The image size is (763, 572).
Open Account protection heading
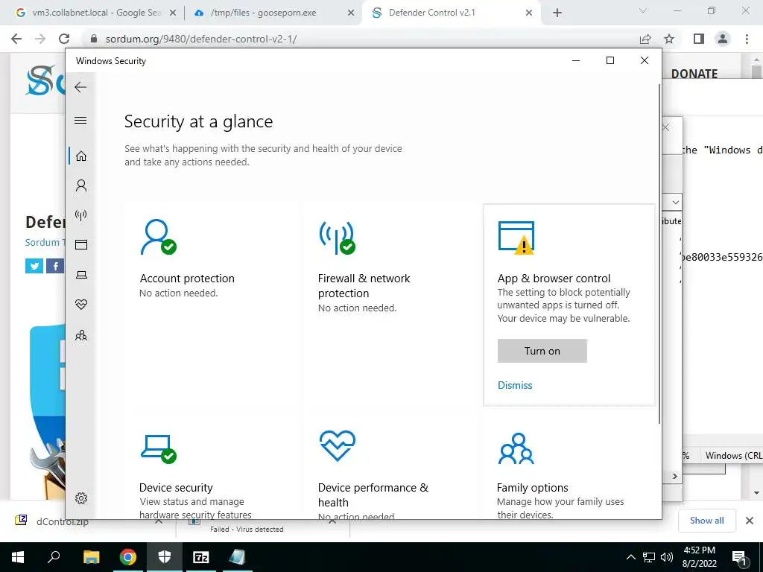[x=187, y=279]
